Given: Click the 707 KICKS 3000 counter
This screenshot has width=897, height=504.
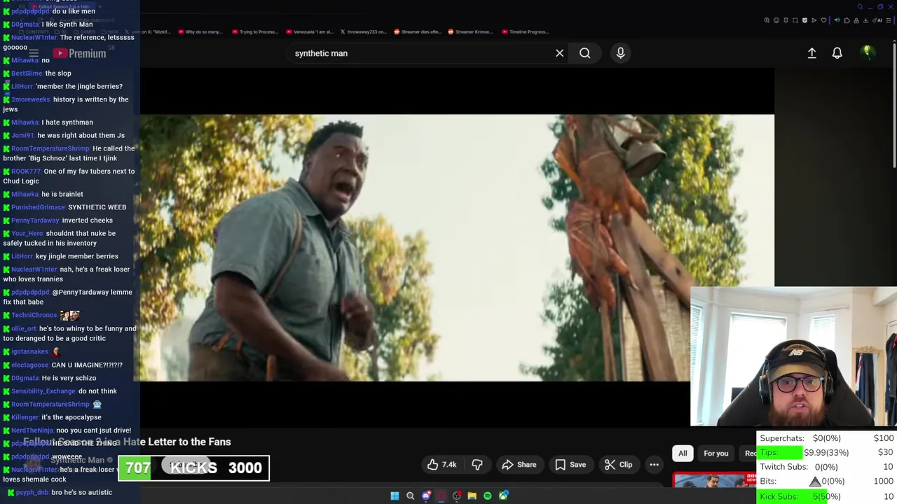Looking at the screenshot, I should pos(193,468).
